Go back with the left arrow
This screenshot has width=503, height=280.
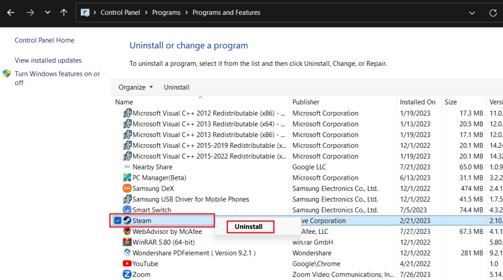(x=11, y=12)
